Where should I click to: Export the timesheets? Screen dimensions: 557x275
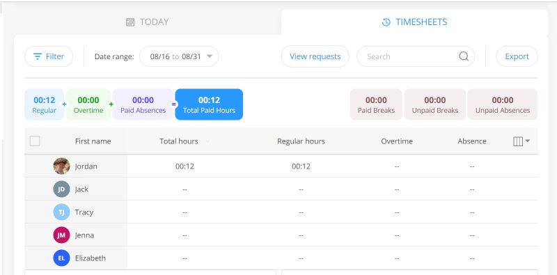pyautogui.click(x=517, y=56)
